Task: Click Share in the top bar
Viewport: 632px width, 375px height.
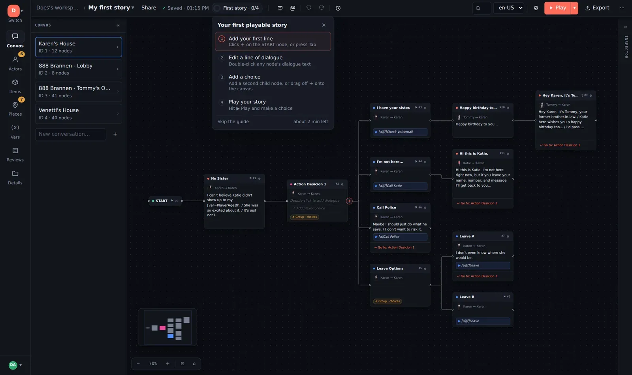Action: click(149, 7)
